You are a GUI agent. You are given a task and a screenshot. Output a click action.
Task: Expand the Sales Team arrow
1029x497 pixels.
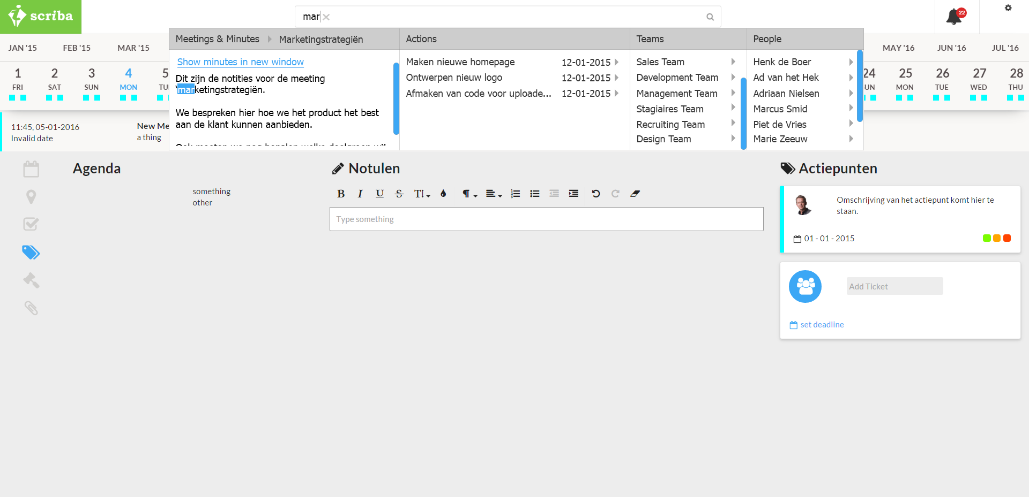coord(733,62)
